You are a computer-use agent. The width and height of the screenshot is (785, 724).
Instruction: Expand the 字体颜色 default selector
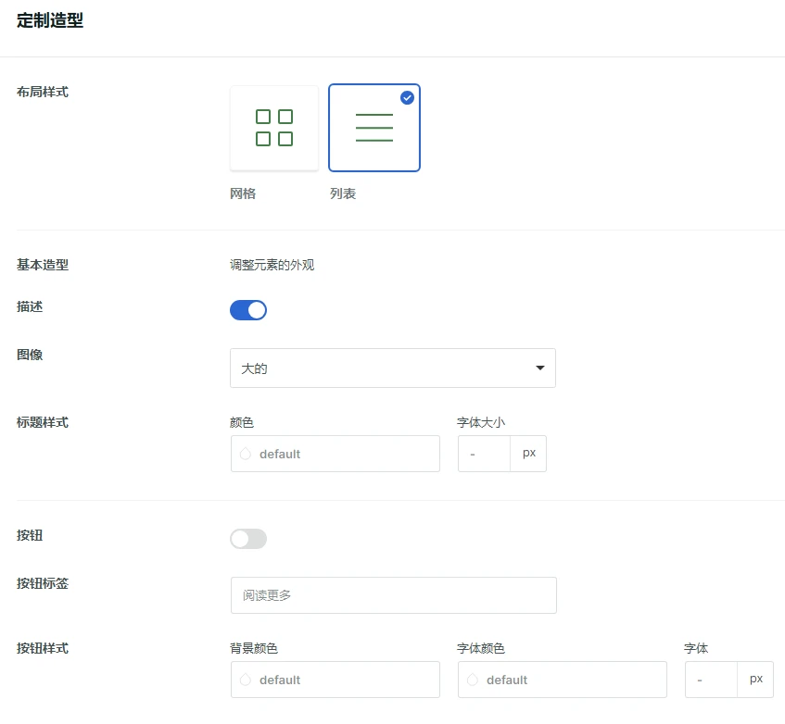pyautogui.click(x=562, y=680)
